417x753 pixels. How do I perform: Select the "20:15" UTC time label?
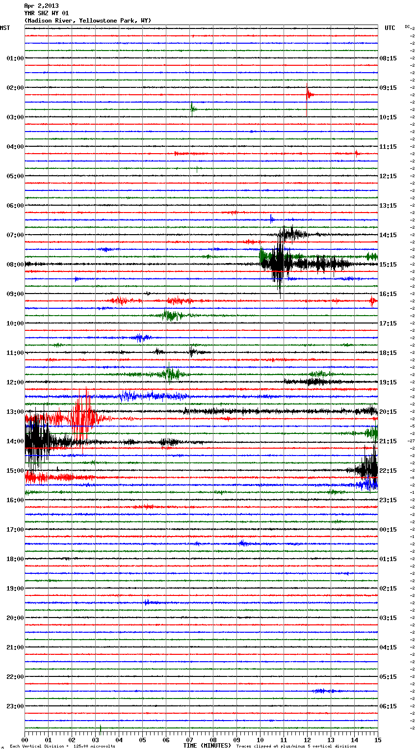[388, 412]
